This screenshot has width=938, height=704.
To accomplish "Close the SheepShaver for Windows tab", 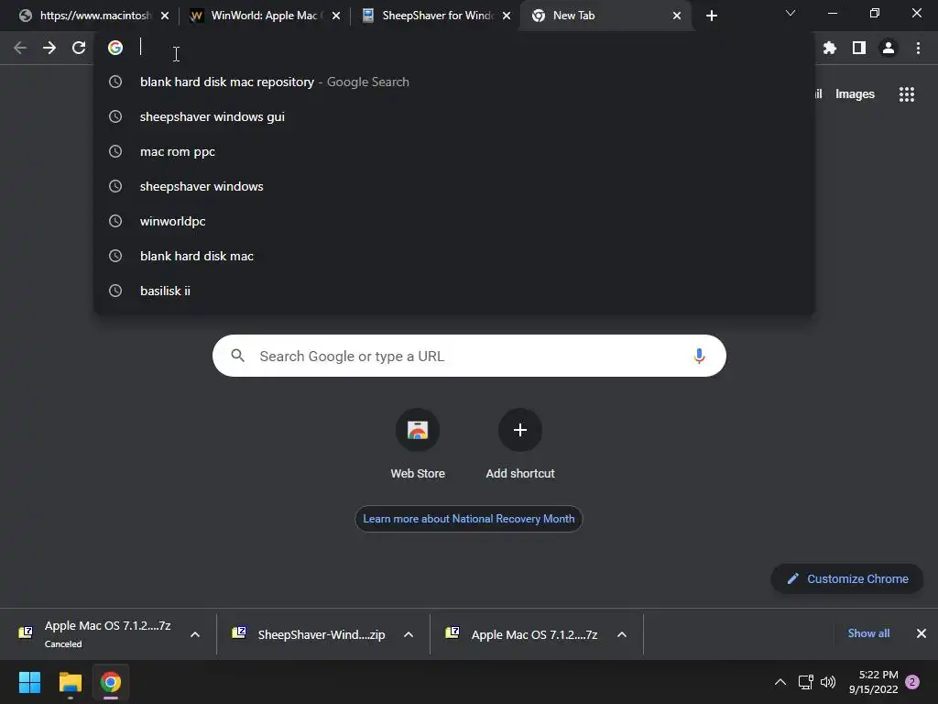I will pyautogui.click(x=507, y=16).
